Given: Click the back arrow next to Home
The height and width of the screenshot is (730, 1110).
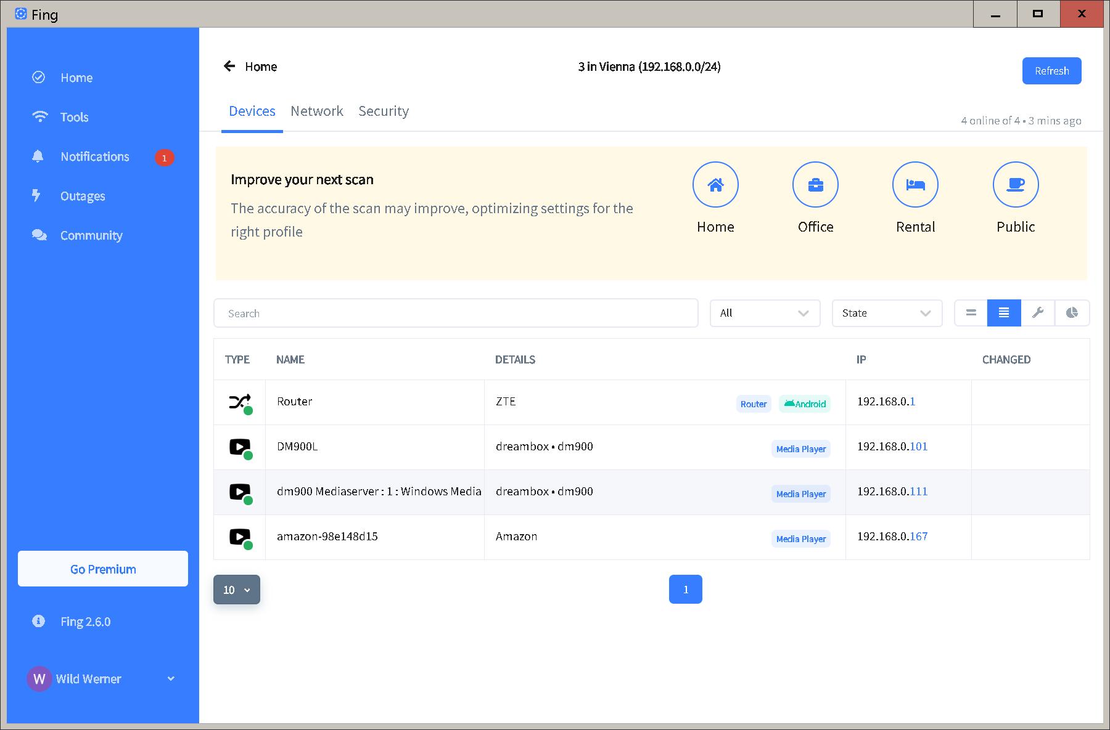Looking at the screenshot, I should (229, 67).
